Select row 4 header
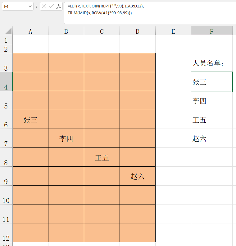Screen dimensions: 236x246 (6, 81)
